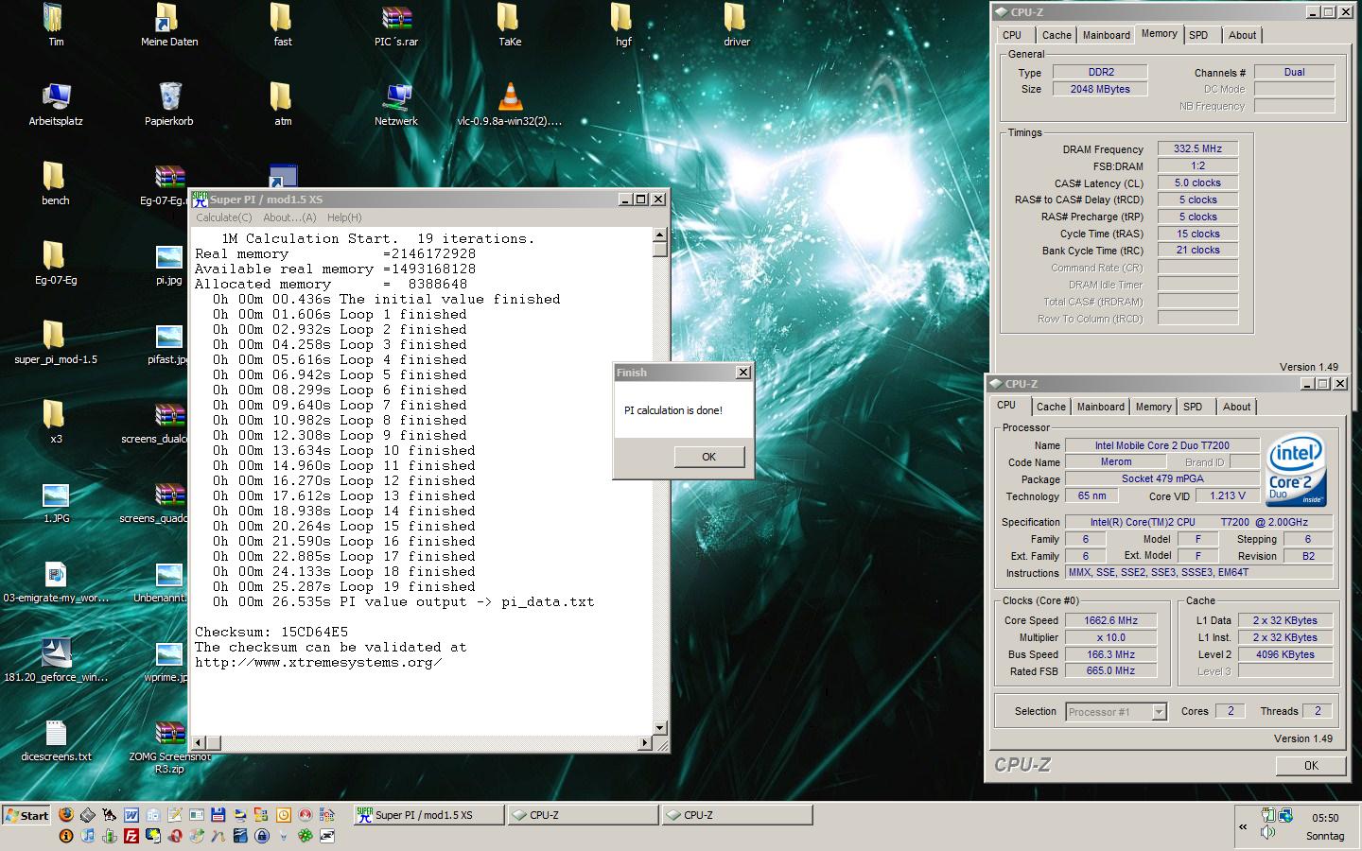Open SPD tab in lower CPU-Z window
The height and width of the screenshot is (851, 1362).
tap(1193, 407)
